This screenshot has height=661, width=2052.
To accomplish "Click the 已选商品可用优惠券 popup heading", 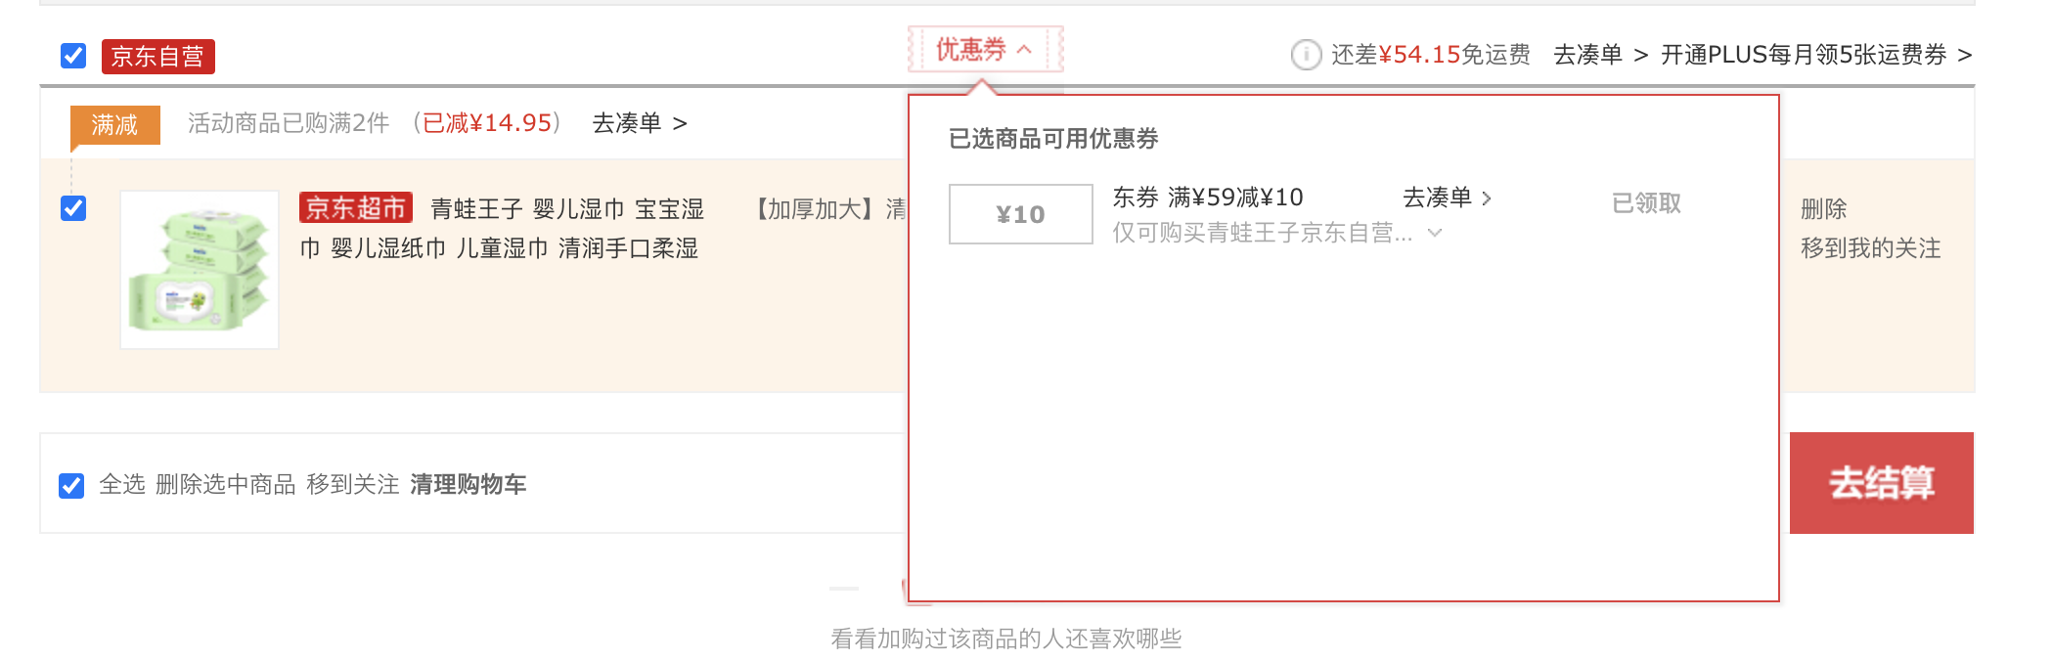I will (1053, 139).
